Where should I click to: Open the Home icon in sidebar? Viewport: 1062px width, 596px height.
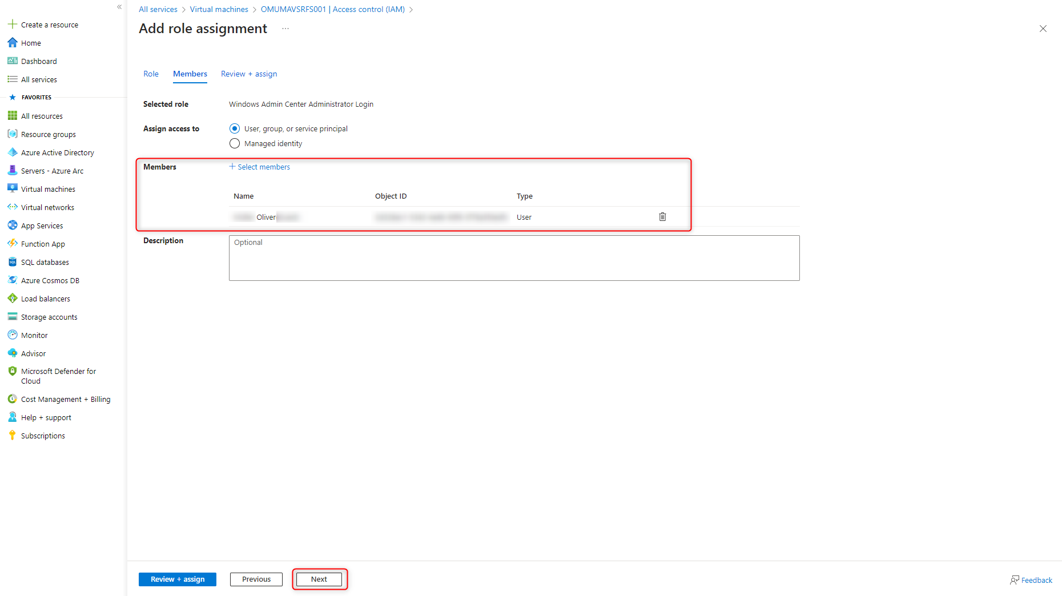click(12, 42)
